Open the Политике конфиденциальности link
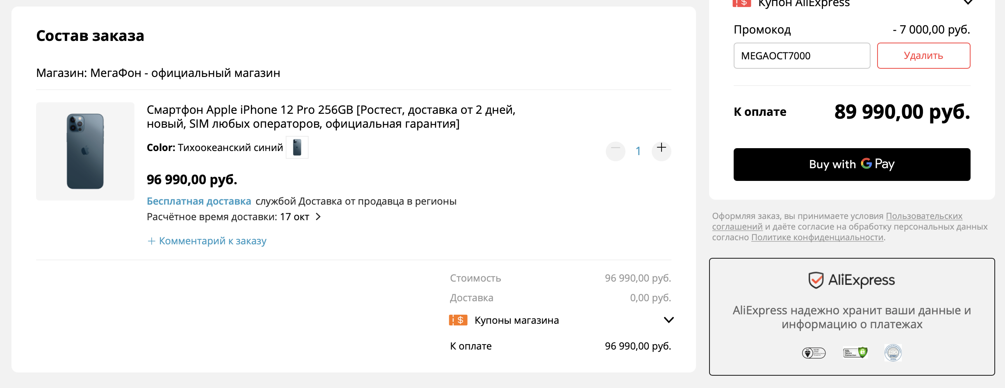 817,237
